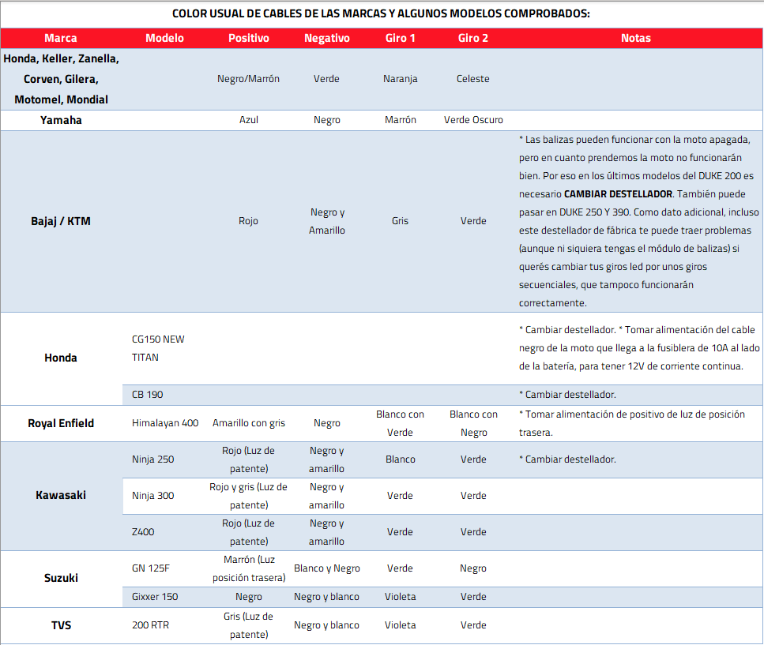Click Bajaj / KTM's Rojo positive cell
764x645 pixels.
coord(249,221)
